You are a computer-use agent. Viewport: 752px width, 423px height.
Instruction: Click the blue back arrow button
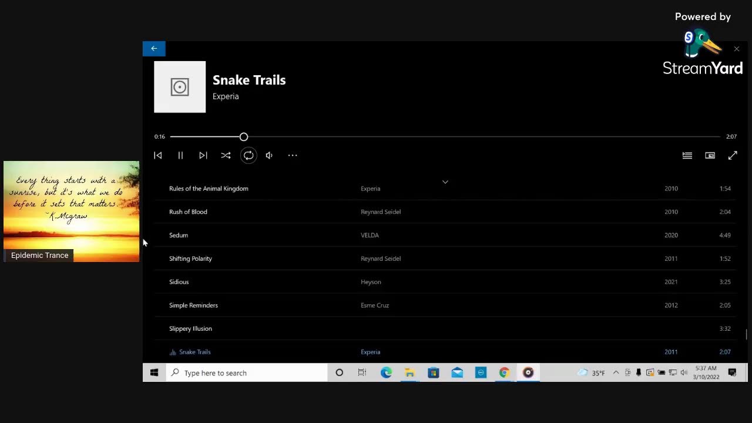(x=154, y=49)
